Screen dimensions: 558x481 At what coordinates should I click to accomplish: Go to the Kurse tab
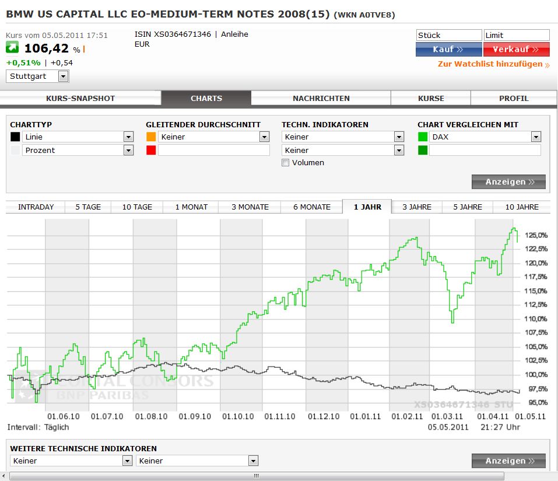point(431,98)
